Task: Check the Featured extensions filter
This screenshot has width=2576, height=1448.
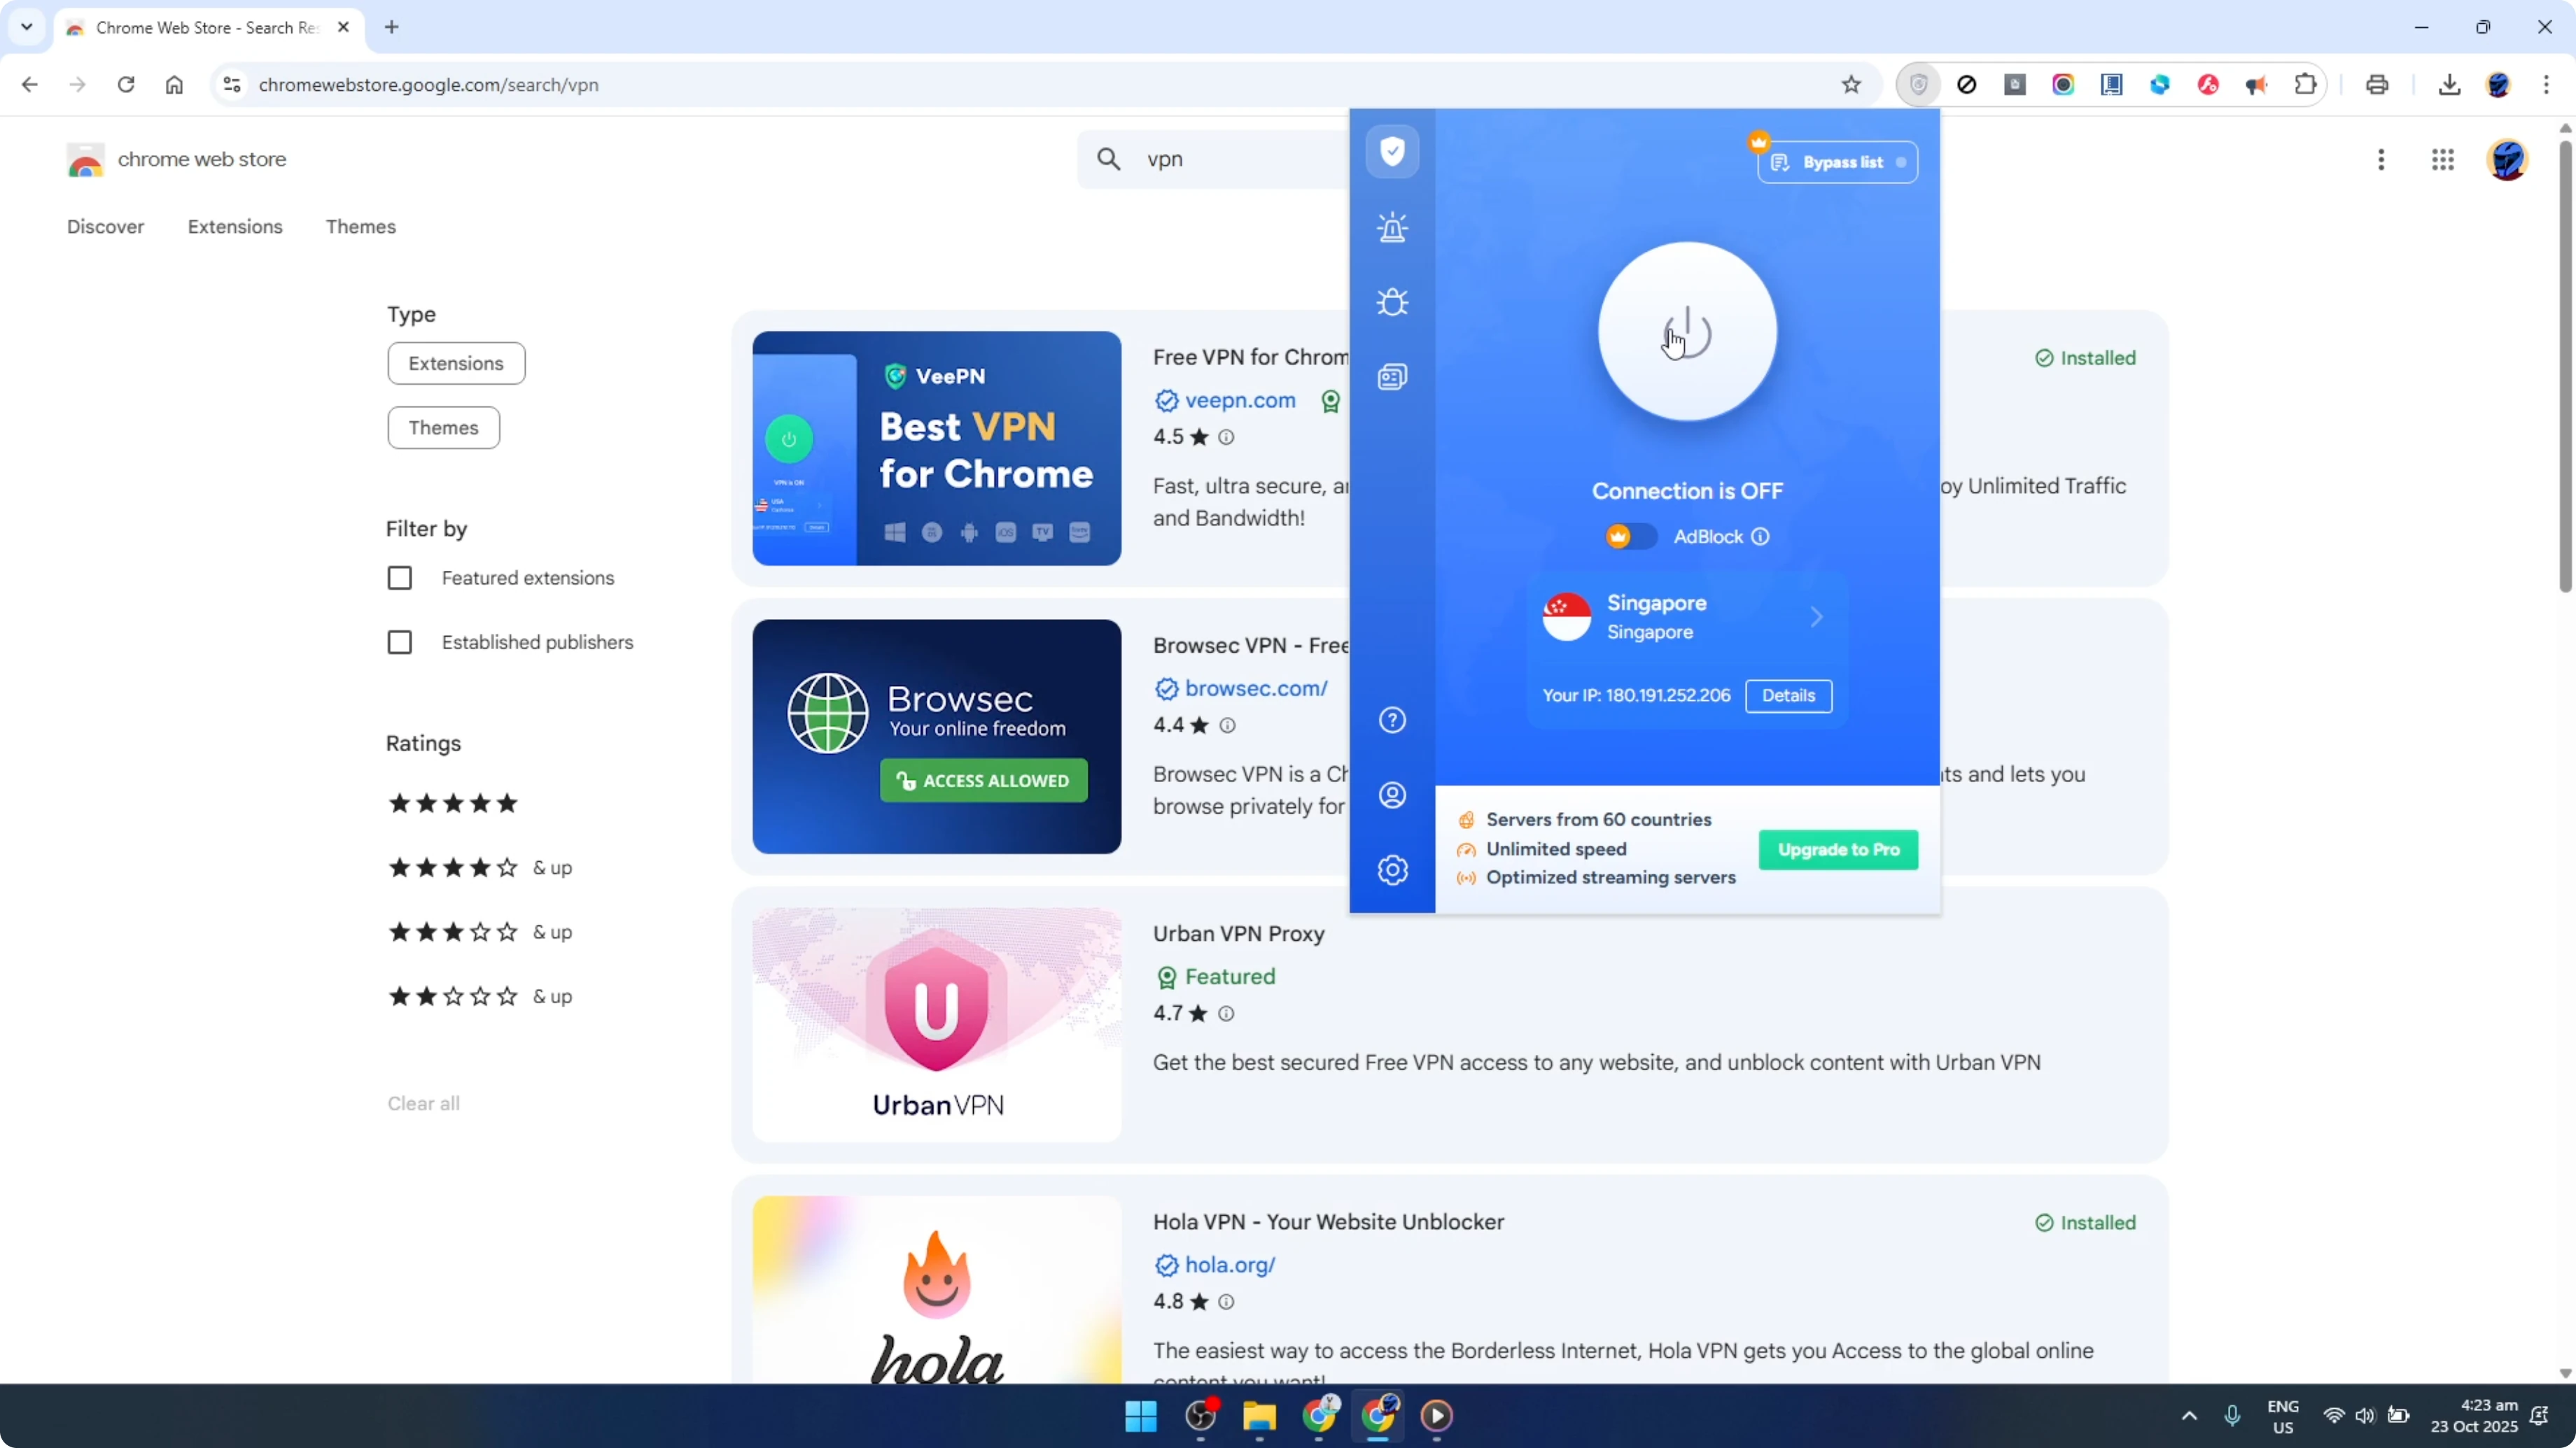Action: [x=400, y=578]
